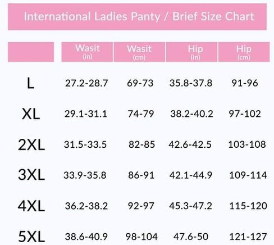Pick the 5XL size label
274x245 pixels.
pyautogui.click(x=31, y=237)
